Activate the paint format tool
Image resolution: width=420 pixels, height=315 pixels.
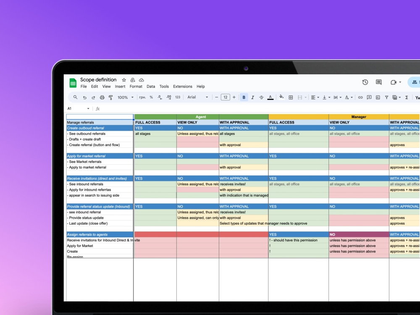110,97
